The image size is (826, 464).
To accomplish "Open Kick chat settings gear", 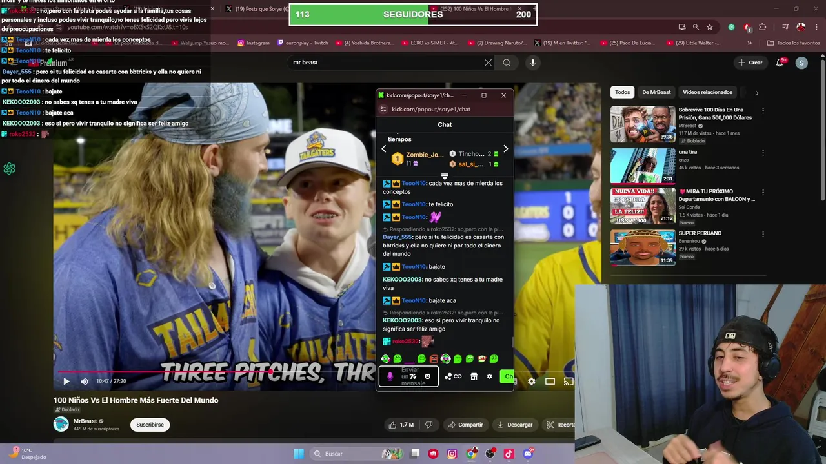I will [x=489, y=376].
